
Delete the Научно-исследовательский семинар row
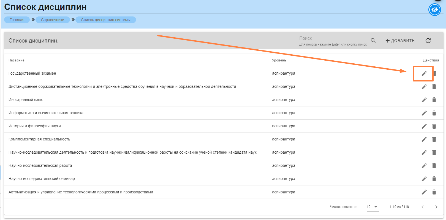click(x=434, y=179)
